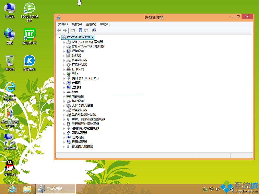Expand the DVD/CD-ROM 驱动器 node

pyautogui.click(x=64, y=42)
